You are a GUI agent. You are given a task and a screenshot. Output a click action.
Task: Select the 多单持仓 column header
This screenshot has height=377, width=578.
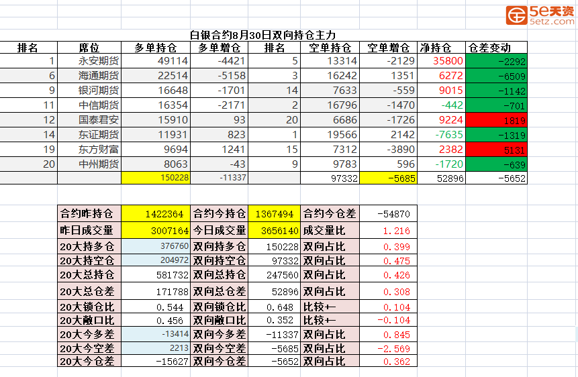(x=156, y=48)
